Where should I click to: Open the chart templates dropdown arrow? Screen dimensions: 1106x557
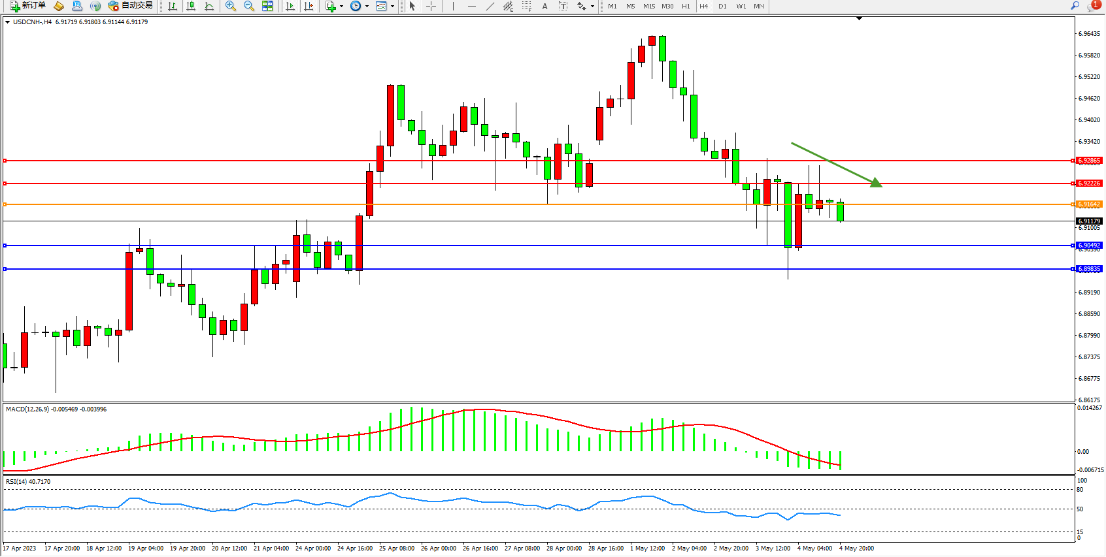(x=392, y=7)
